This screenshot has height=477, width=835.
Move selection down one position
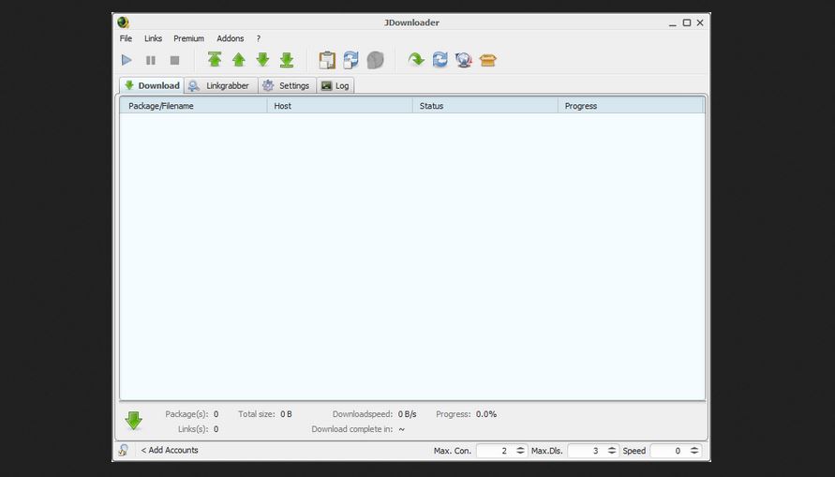click(262, 60)
